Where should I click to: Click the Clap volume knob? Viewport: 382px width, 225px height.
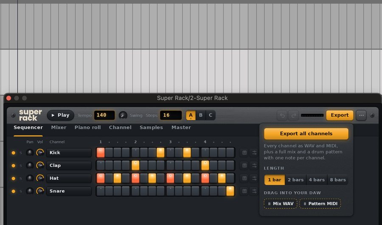point(40,165)
